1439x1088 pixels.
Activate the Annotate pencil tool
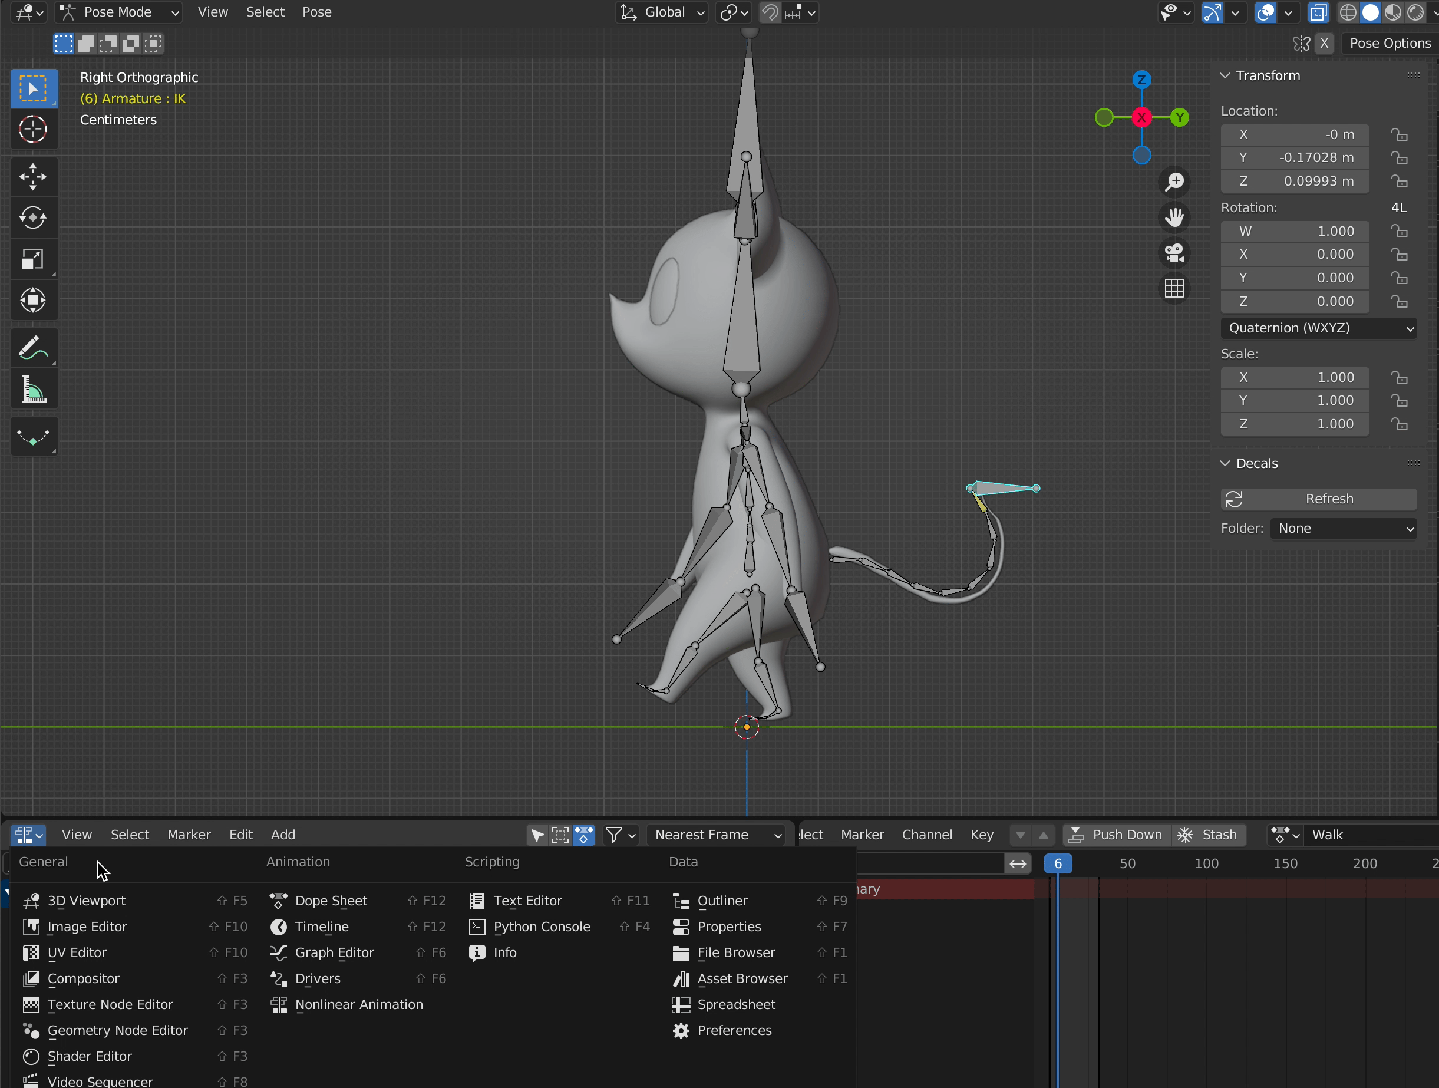pos(32,348)
